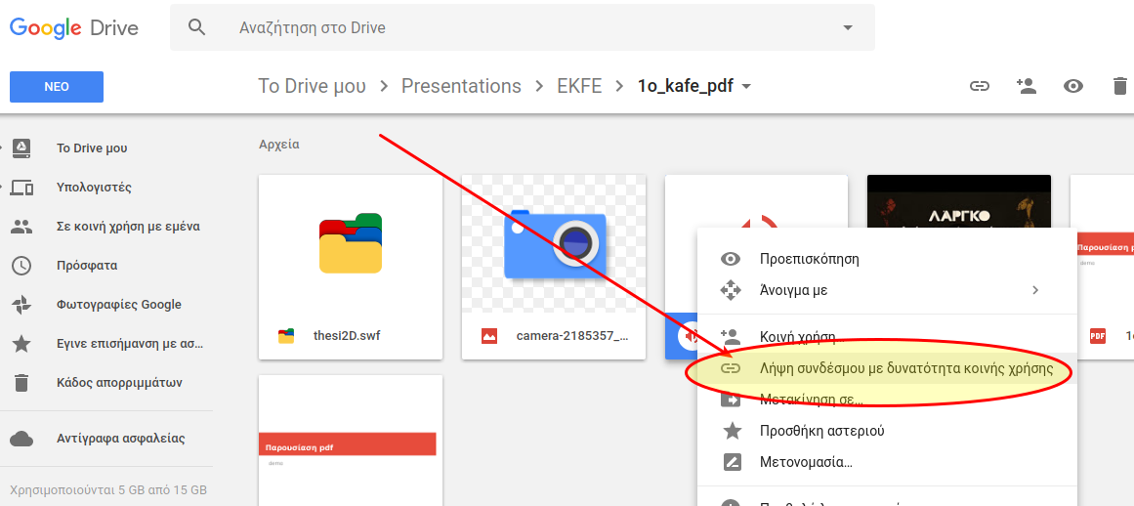The image size is (1134, 506).
Task: Open 'Αντίγραφα ασφαλείας' in sidebar
Action: pos(121,438)
